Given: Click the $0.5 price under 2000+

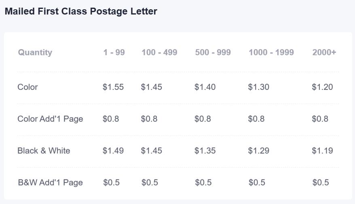Looking at the screenshot, I should pyautogui.click(x=321, y=183).
